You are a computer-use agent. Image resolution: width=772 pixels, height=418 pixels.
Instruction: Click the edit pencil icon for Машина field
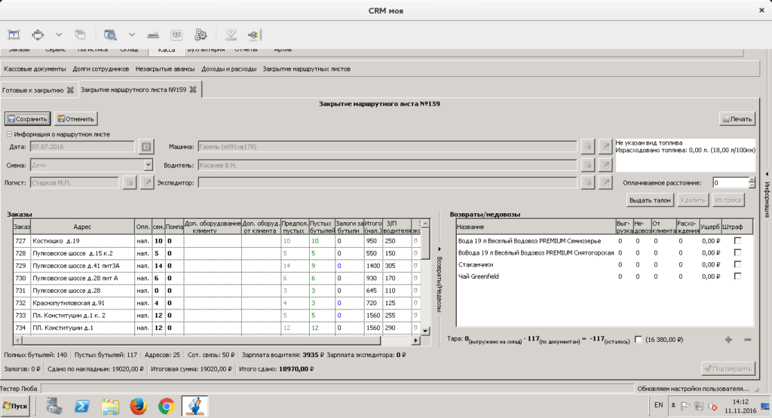click(x=605, y=146)
